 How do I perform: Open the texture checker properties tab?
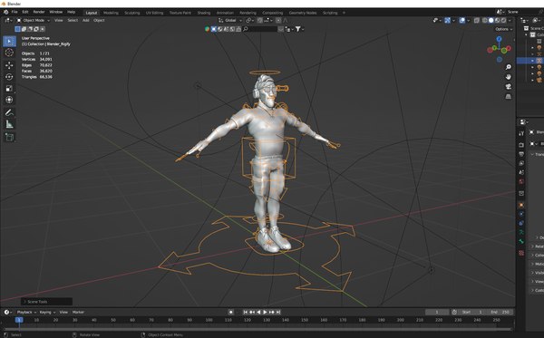click(521, 253)
